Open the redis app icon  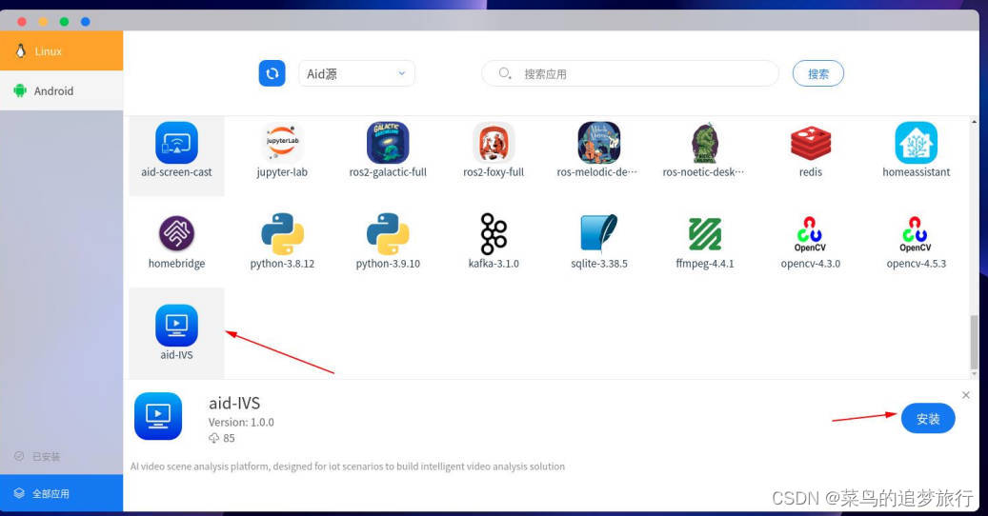(x=810, y=143)
